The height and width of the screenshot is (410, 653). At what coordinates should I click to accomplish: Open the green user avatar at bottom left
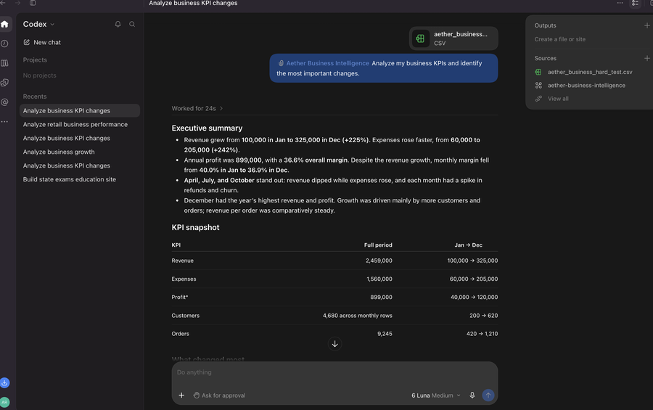(x=4, y=402)
